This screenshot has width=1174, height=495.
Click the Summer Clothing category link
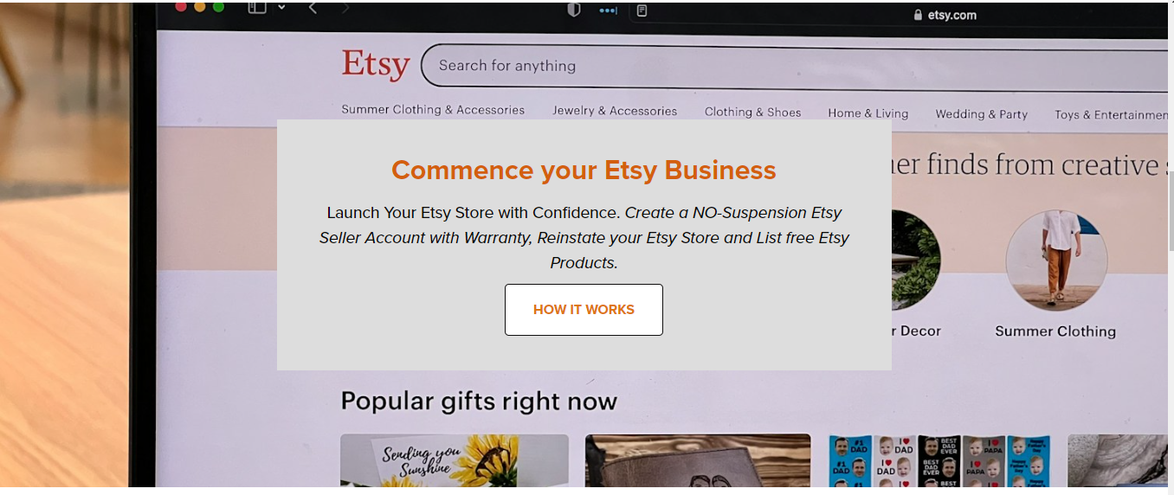coord(1055,331)
